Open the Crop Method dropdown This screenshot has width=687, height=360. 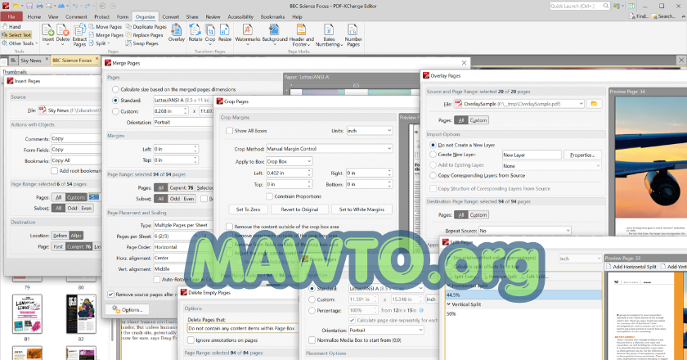[329, 149]
